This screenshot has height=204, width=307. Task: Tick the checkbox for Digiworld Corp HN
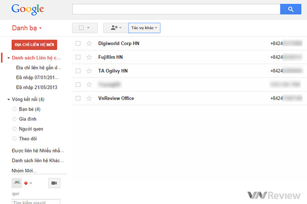point(78,43)
